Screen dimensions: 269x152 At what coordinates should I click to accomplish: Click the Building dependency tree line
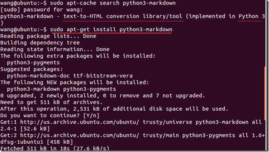[x=40, y=43]
